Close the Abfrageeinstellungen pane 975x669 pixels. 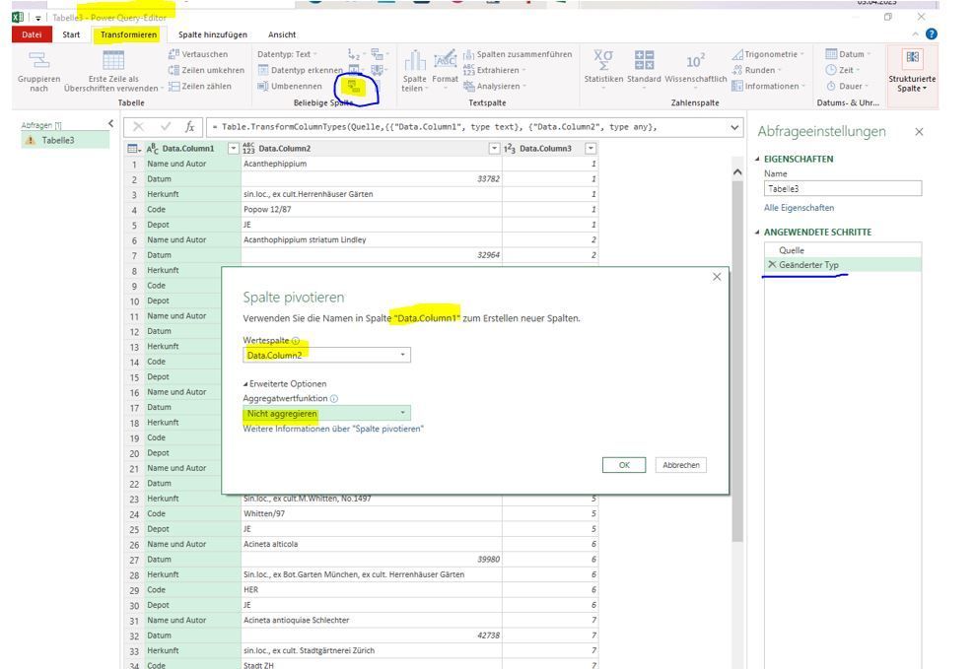point(919,132)
